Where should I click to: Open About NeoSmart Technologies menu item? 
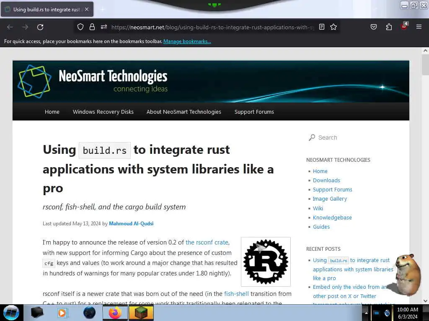tap(183, 112)
